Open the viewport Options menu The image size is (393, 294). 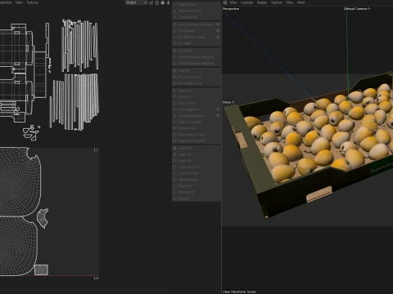tap(277, 2)
